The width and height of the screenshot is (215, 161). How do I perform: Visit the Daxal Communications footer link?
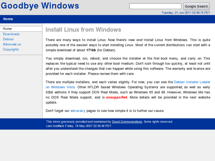[x=127, y=122]
